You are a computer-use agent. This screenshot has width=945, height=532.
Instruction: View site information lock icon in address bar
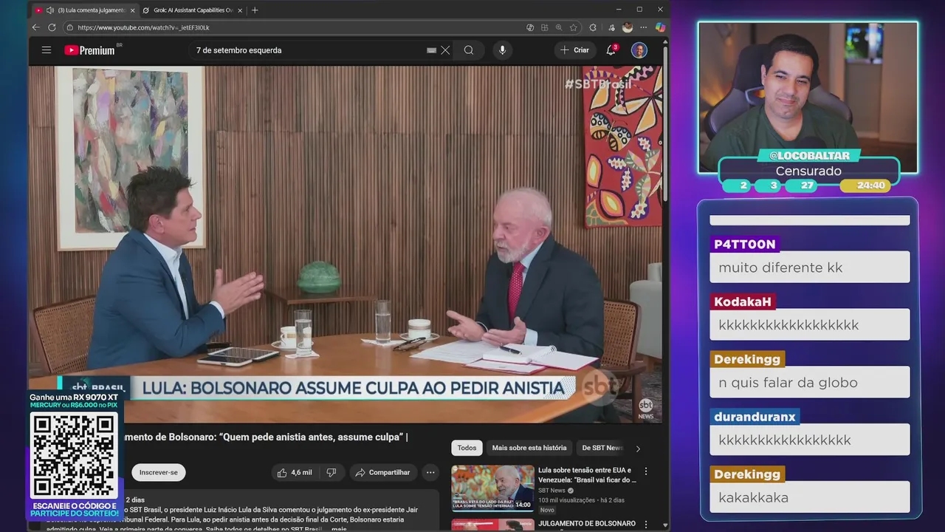(x=70, y=27)
